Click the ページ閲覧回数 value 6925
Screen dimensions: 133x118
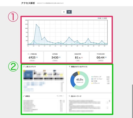(x=32, y=57)
